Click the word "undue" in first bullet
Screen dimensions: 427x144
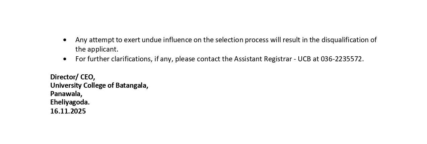pos(151,40)
